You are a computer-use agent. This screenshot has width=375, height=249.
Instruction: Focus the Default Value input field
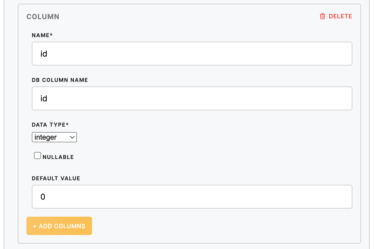192,197
